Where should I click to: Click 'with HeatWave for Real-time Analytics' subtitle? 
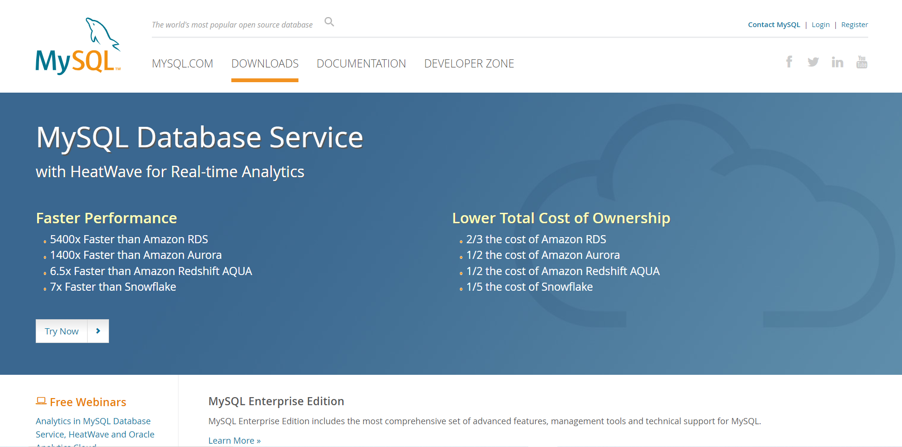170,172
